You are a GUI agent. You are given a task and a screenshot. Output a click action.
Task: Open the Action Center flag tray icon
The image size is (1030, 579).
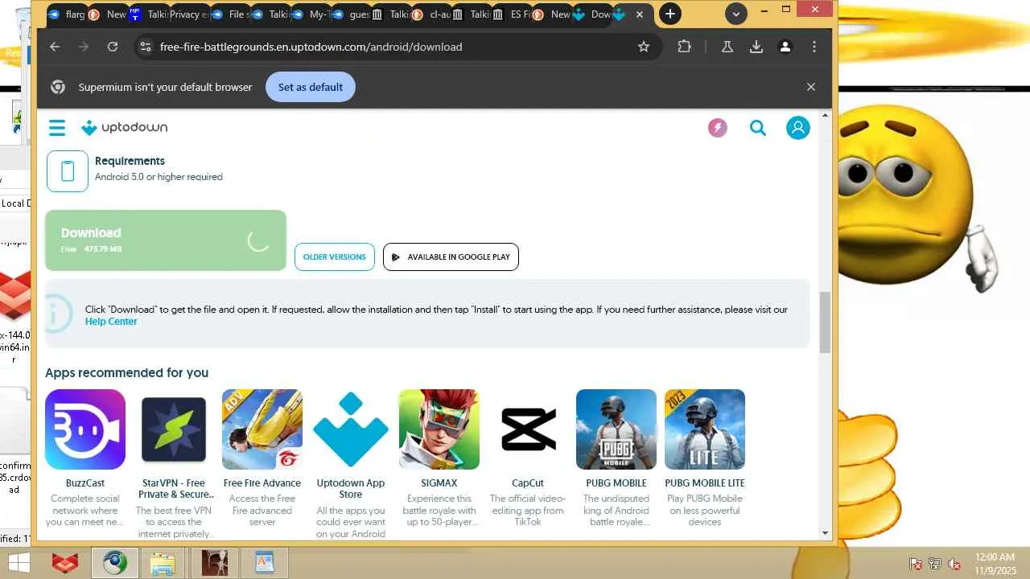tap(916, 564)
